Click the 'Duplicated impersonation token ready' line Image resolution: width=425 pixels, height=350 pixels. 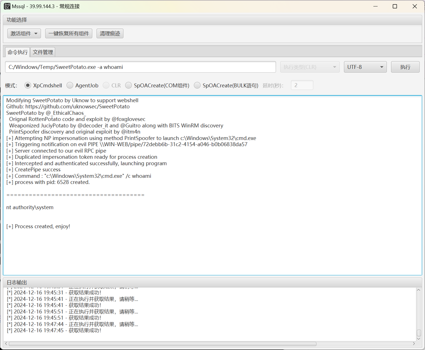click(x=82, y=157)
